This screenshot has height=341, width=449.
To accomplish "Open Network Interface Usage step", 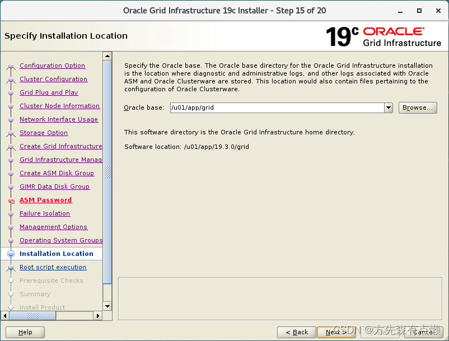I will pos(59,119).
